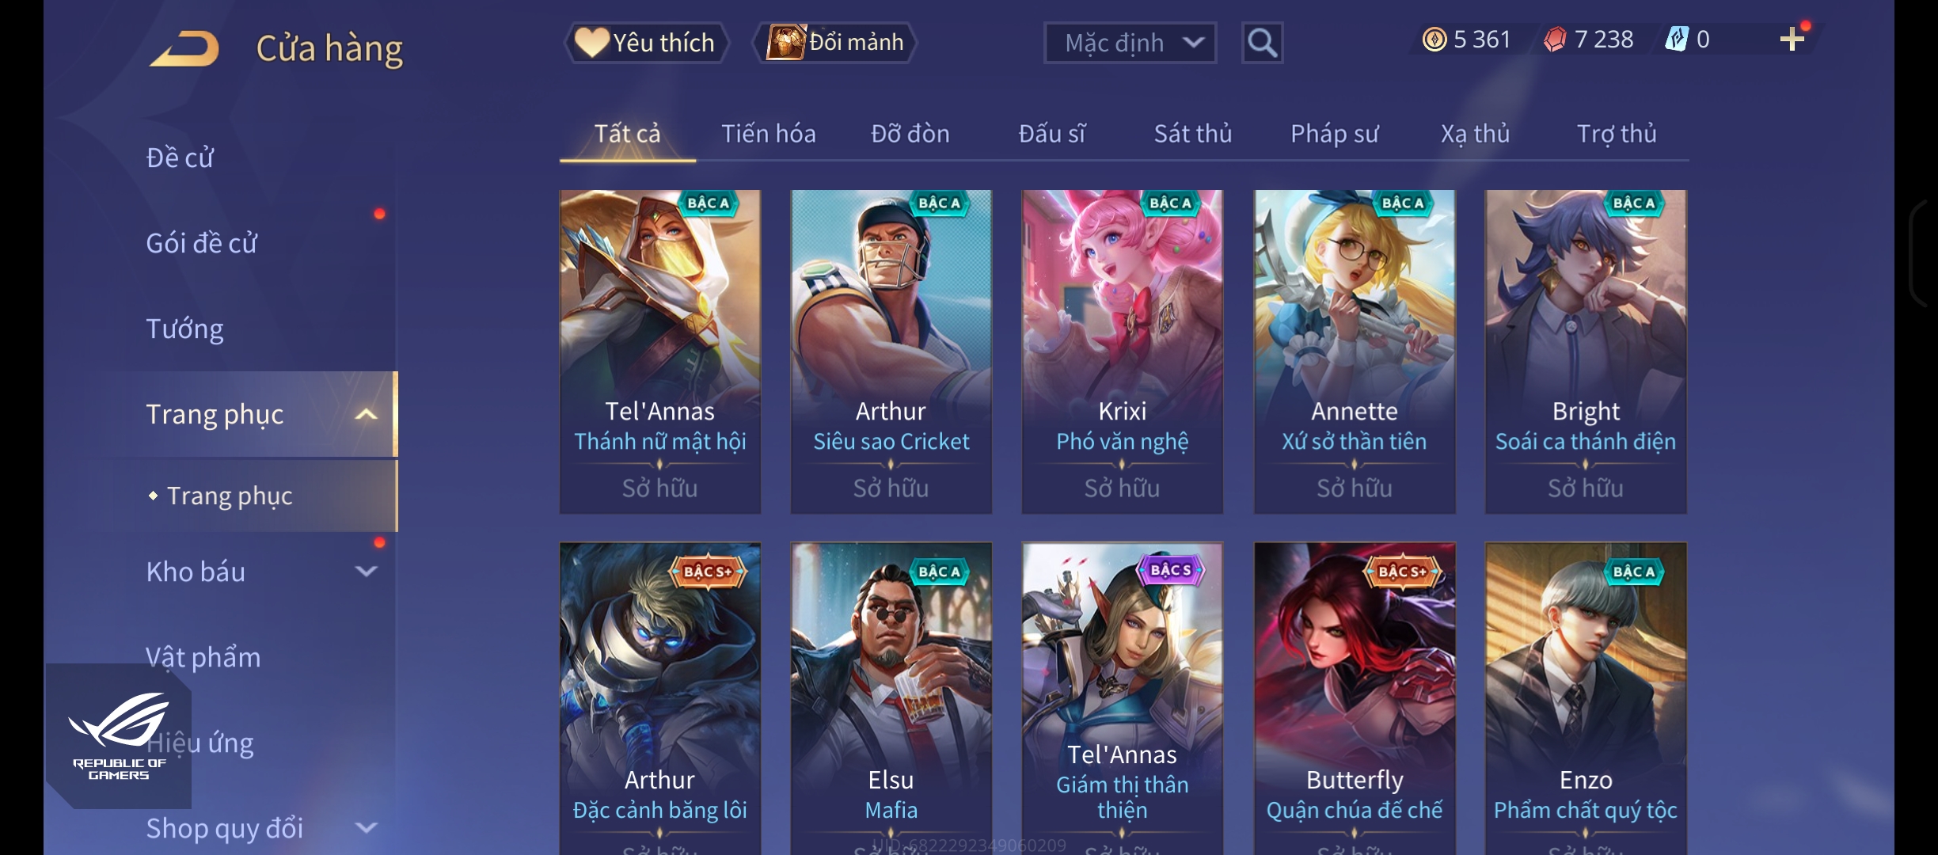Collapse the Trang phục sidebar section
1938x855 pixels.
(x=367, y=414)
